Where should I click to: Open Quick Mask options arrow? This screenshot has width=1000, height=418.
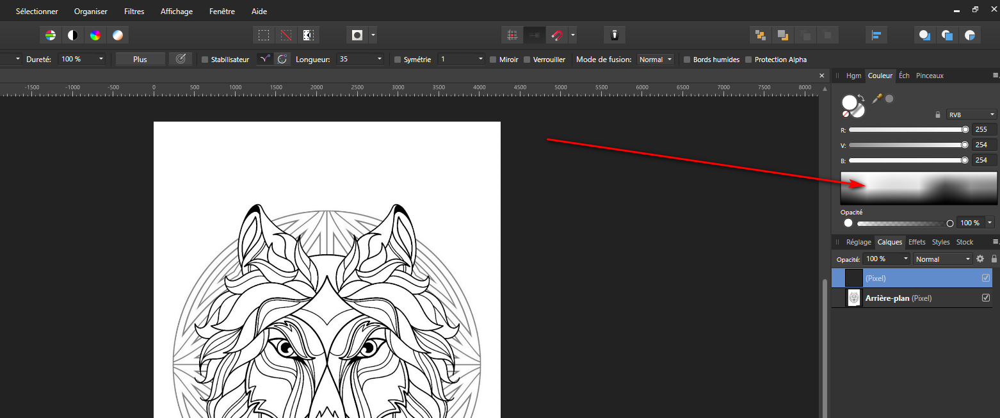(x=373, y=35)
